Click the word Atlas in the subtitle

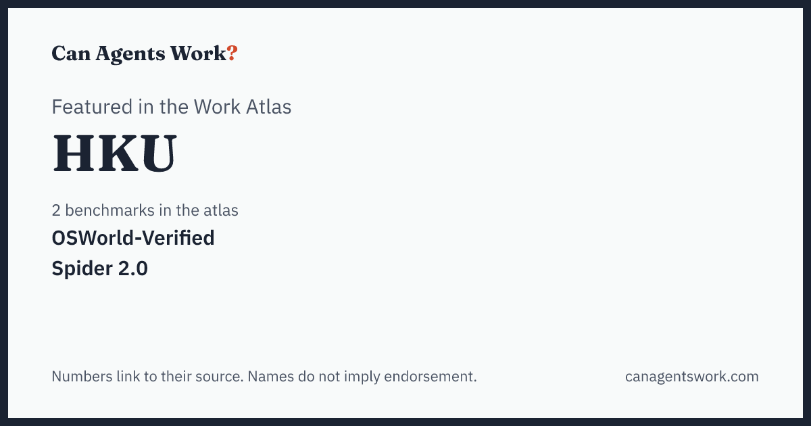point(270,107)
